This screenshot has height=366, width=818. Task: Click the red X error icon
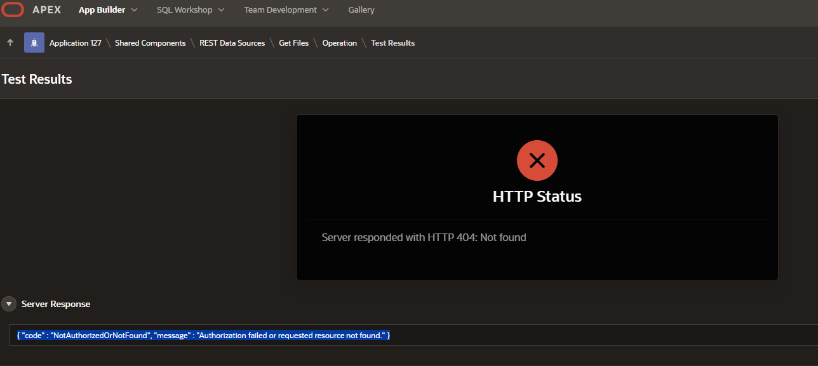pyautogui.click(x=537, y=160)
